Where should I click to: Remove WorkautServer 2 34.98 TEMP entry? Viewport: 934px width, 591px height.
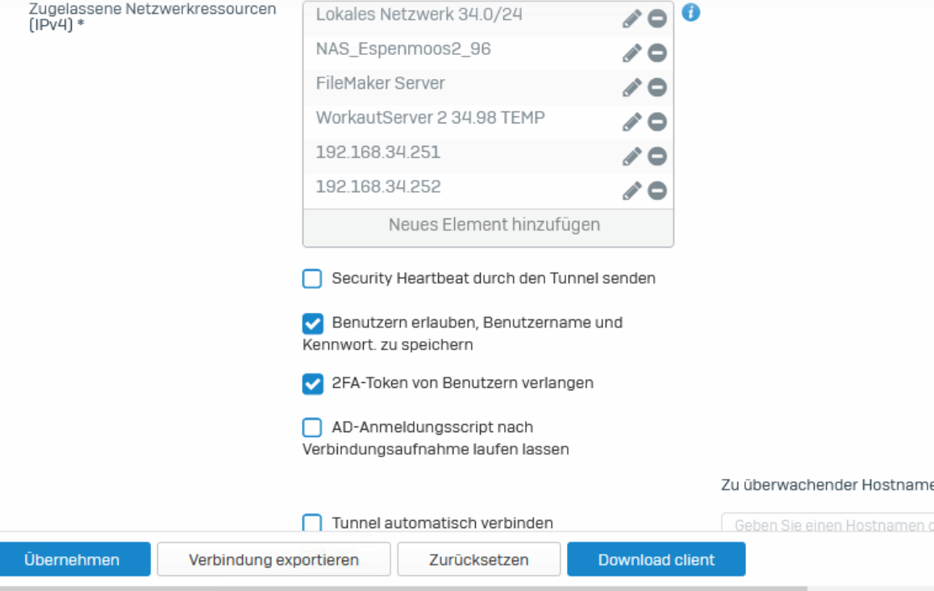[x=657, y=122]
